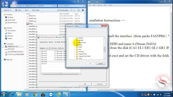This screenshot has height=97, width=173.
Task: Expand the MOYNA folder tree node
Action: point(75,38)
